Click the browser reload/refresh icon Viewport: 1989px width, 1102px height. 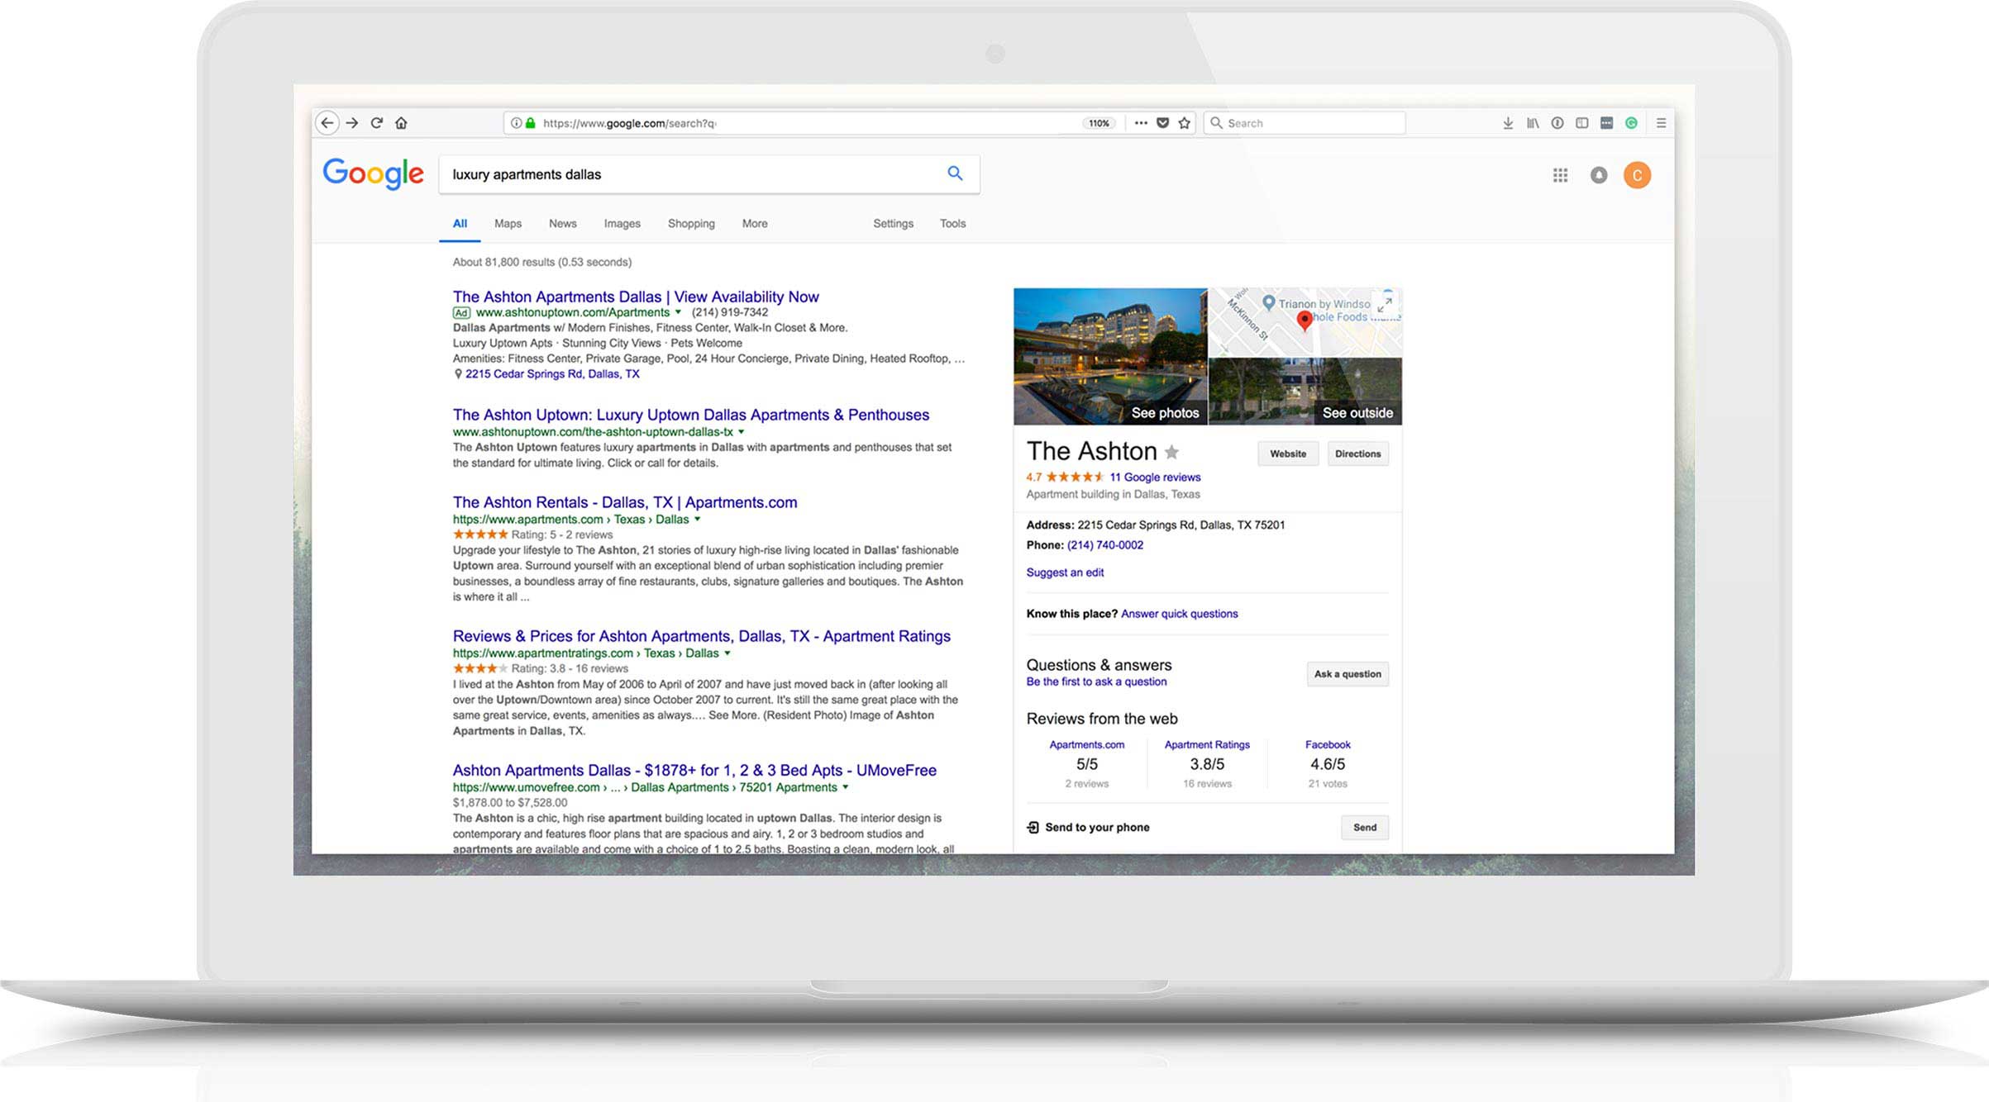click(x=381, y=122)
